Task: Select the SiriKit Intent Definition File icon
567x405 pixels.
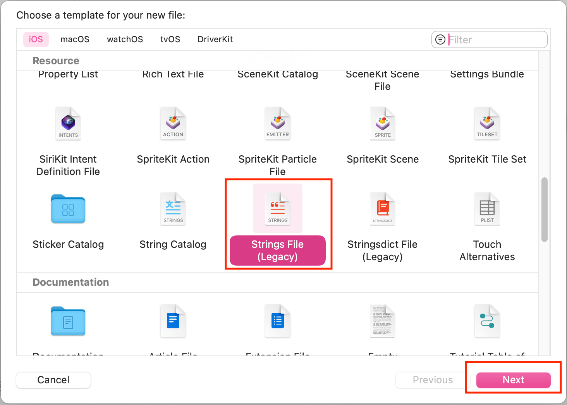Action: [68, 123]
